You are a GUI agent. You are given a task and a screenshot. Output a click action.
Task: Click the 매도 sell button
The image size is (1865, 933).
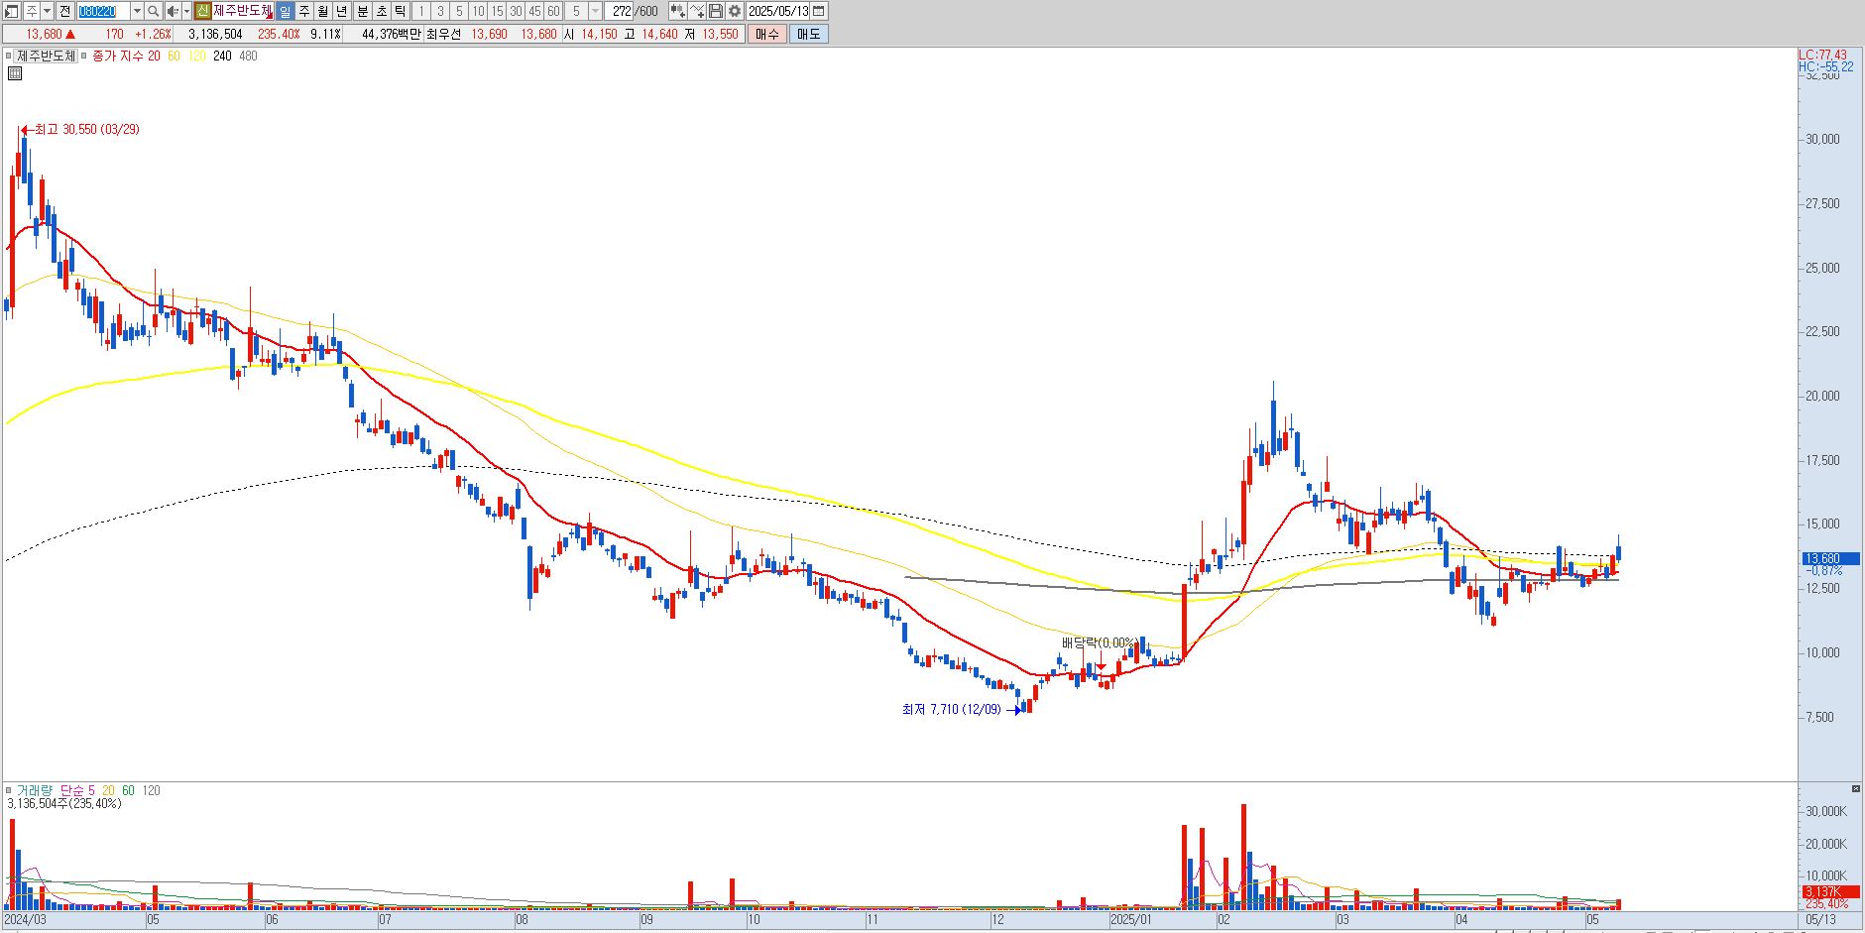(x=808, y=34)
